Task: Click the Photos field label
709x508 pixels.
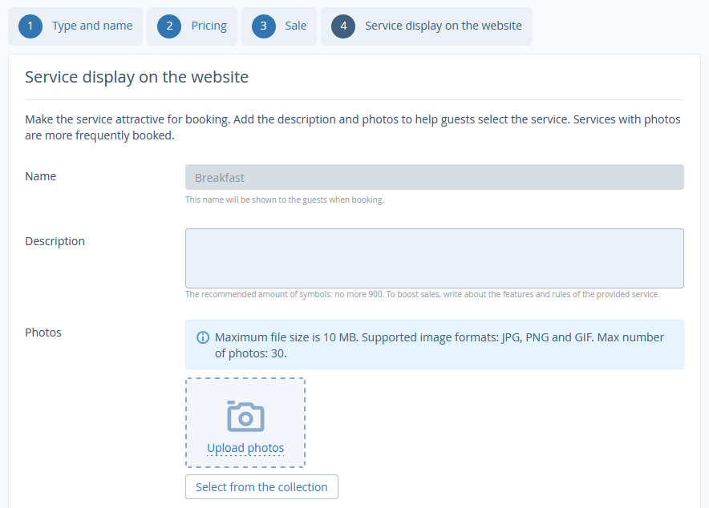Action: 43,333
